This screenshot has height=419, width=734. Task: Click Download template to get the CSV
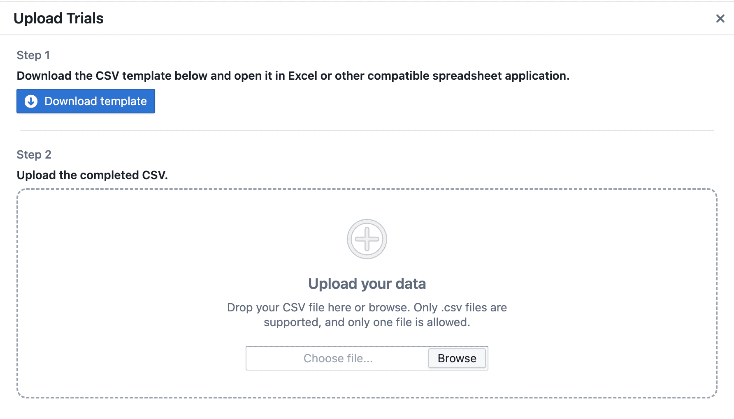86,101
